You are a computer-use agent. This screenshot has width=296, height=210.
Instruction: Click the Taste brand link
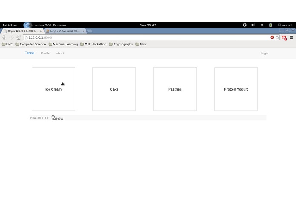[x=29, y=53]
